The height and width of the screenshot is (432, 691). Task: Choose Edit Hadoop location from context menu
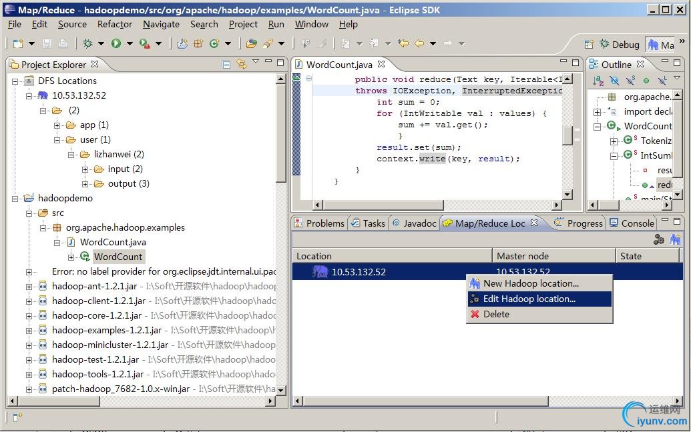539,299
